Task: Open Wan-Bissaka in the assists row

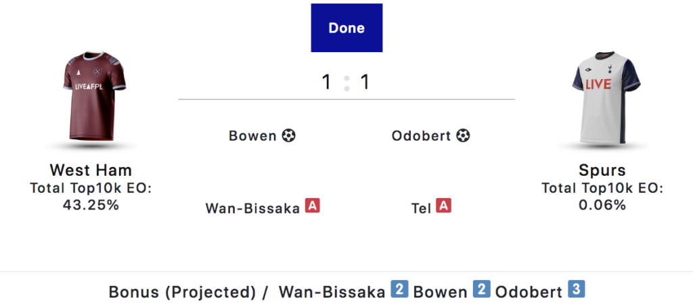Action: click(x=252, y=208)
